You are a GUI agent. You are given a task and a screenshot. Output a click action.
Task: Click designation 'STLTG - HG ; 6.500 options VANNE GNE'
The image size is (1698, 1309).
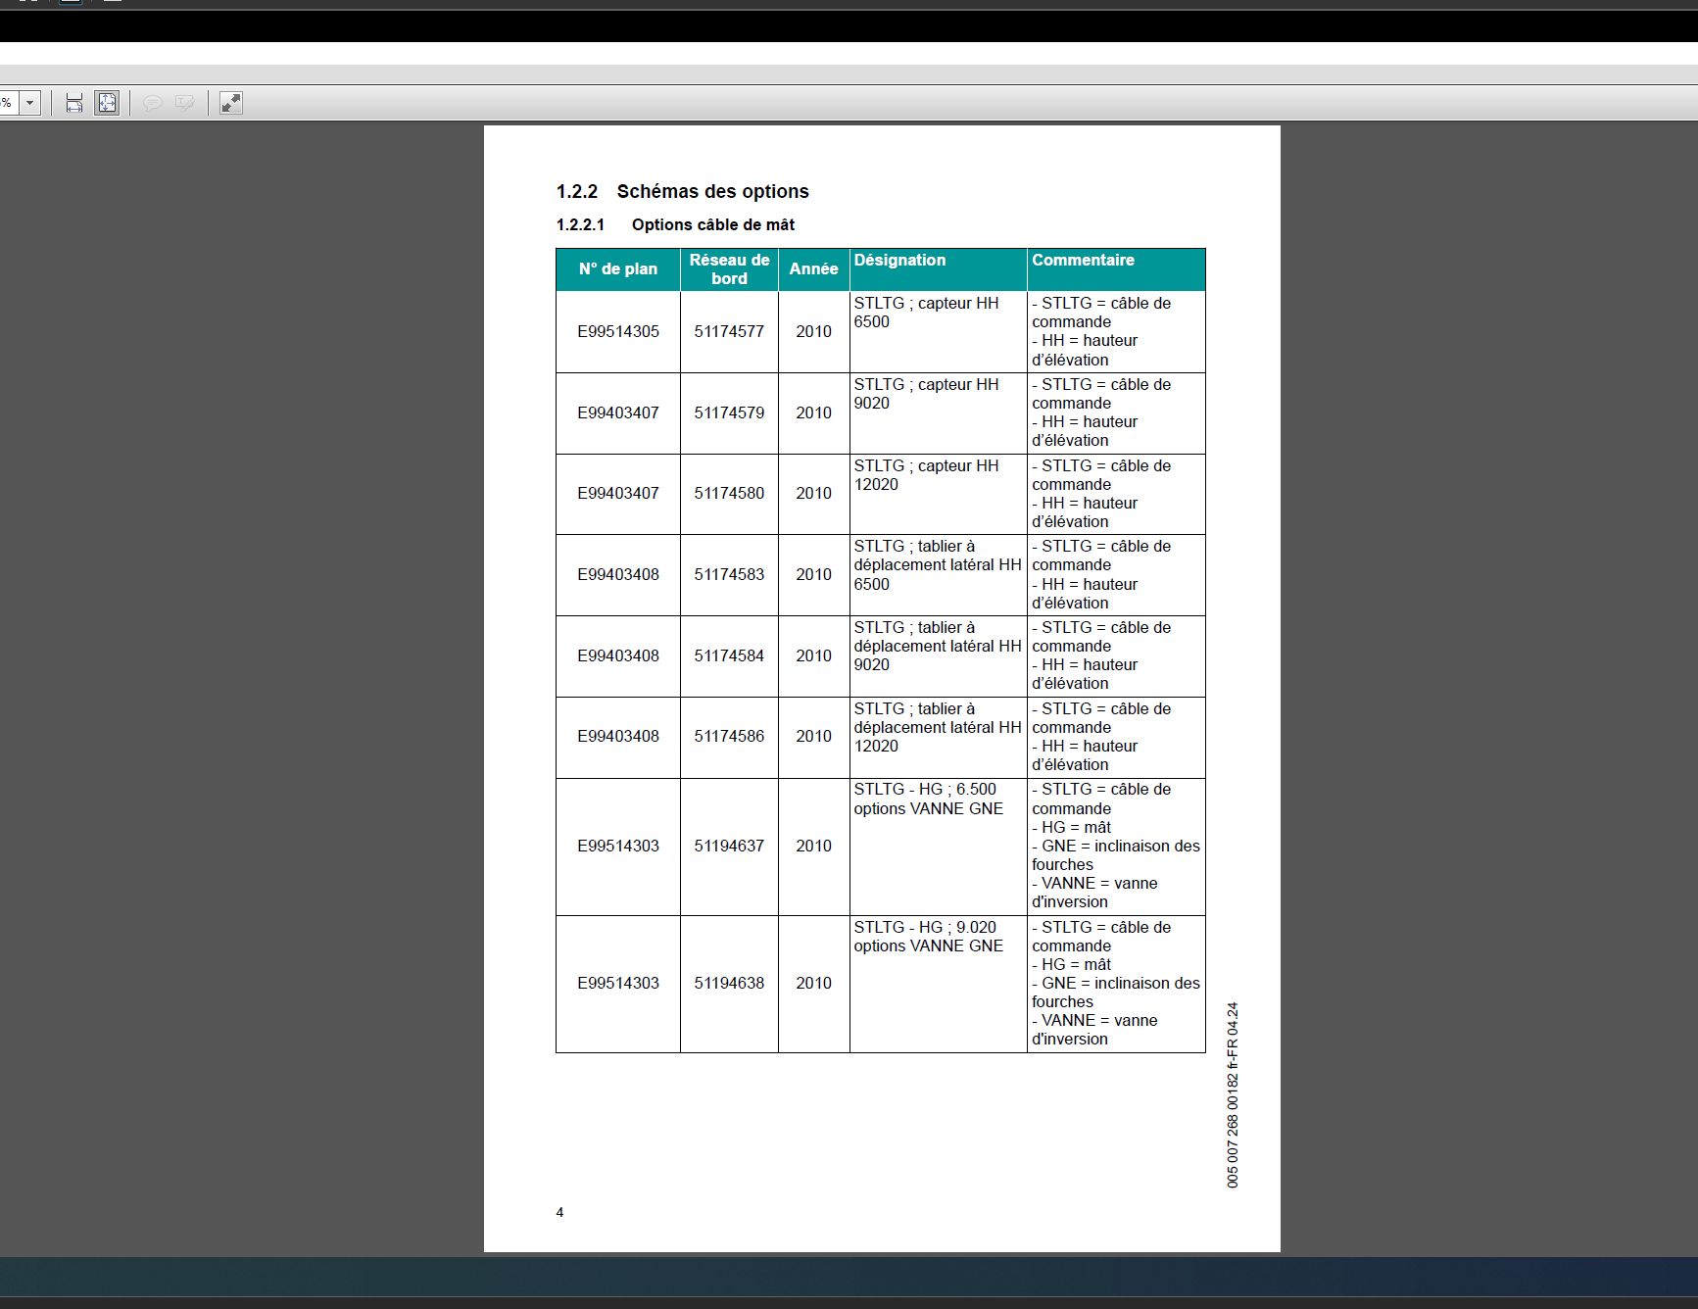(928, 799)
